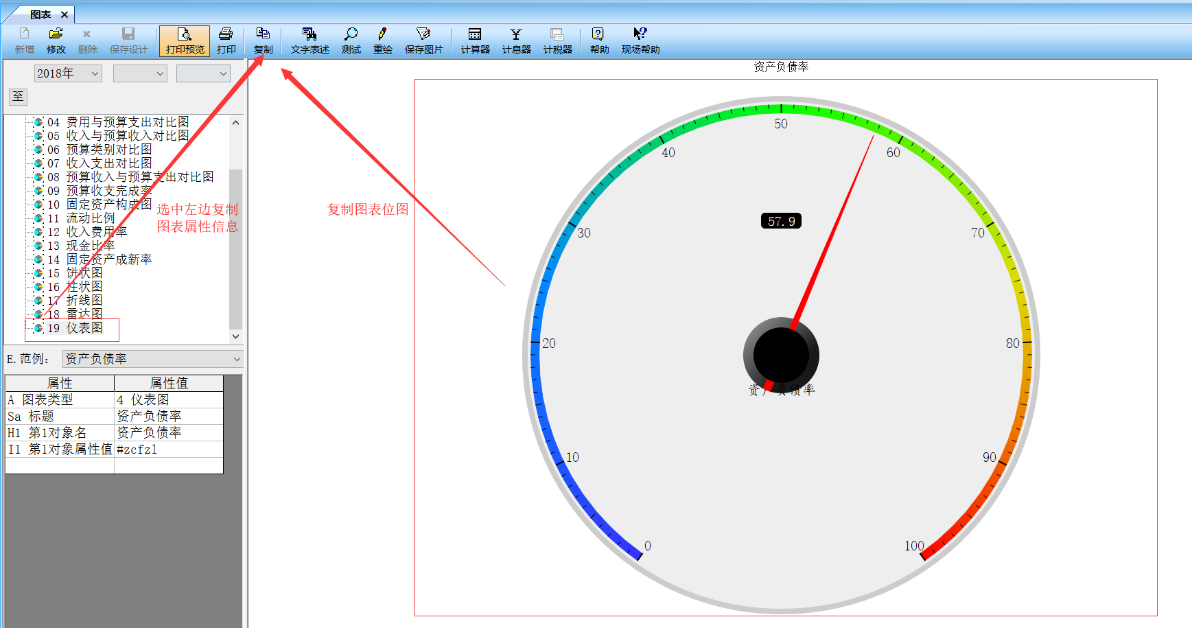1192x628 pixels.
Task: Open the empty dropdown right of year
Action: [x=140, y=73]
